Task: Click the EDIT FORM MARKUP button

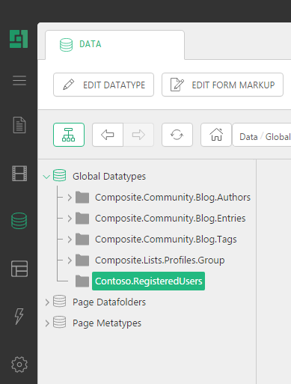Action: pyautogui.click(x=222, y=85)
